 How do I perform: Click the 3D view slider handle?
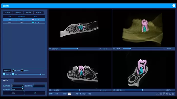tap(130, 49)
